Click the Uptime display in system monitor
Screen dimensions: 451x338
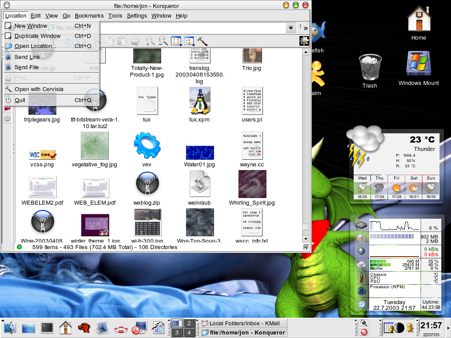coord(431,305)
